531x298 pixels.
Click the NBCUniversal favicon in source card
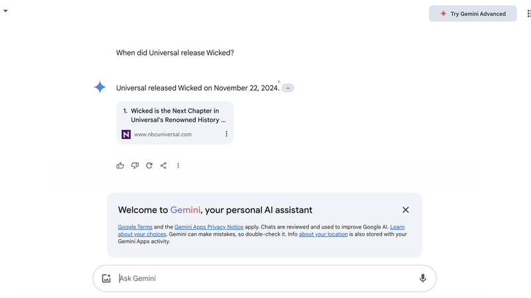coord(126,134)
